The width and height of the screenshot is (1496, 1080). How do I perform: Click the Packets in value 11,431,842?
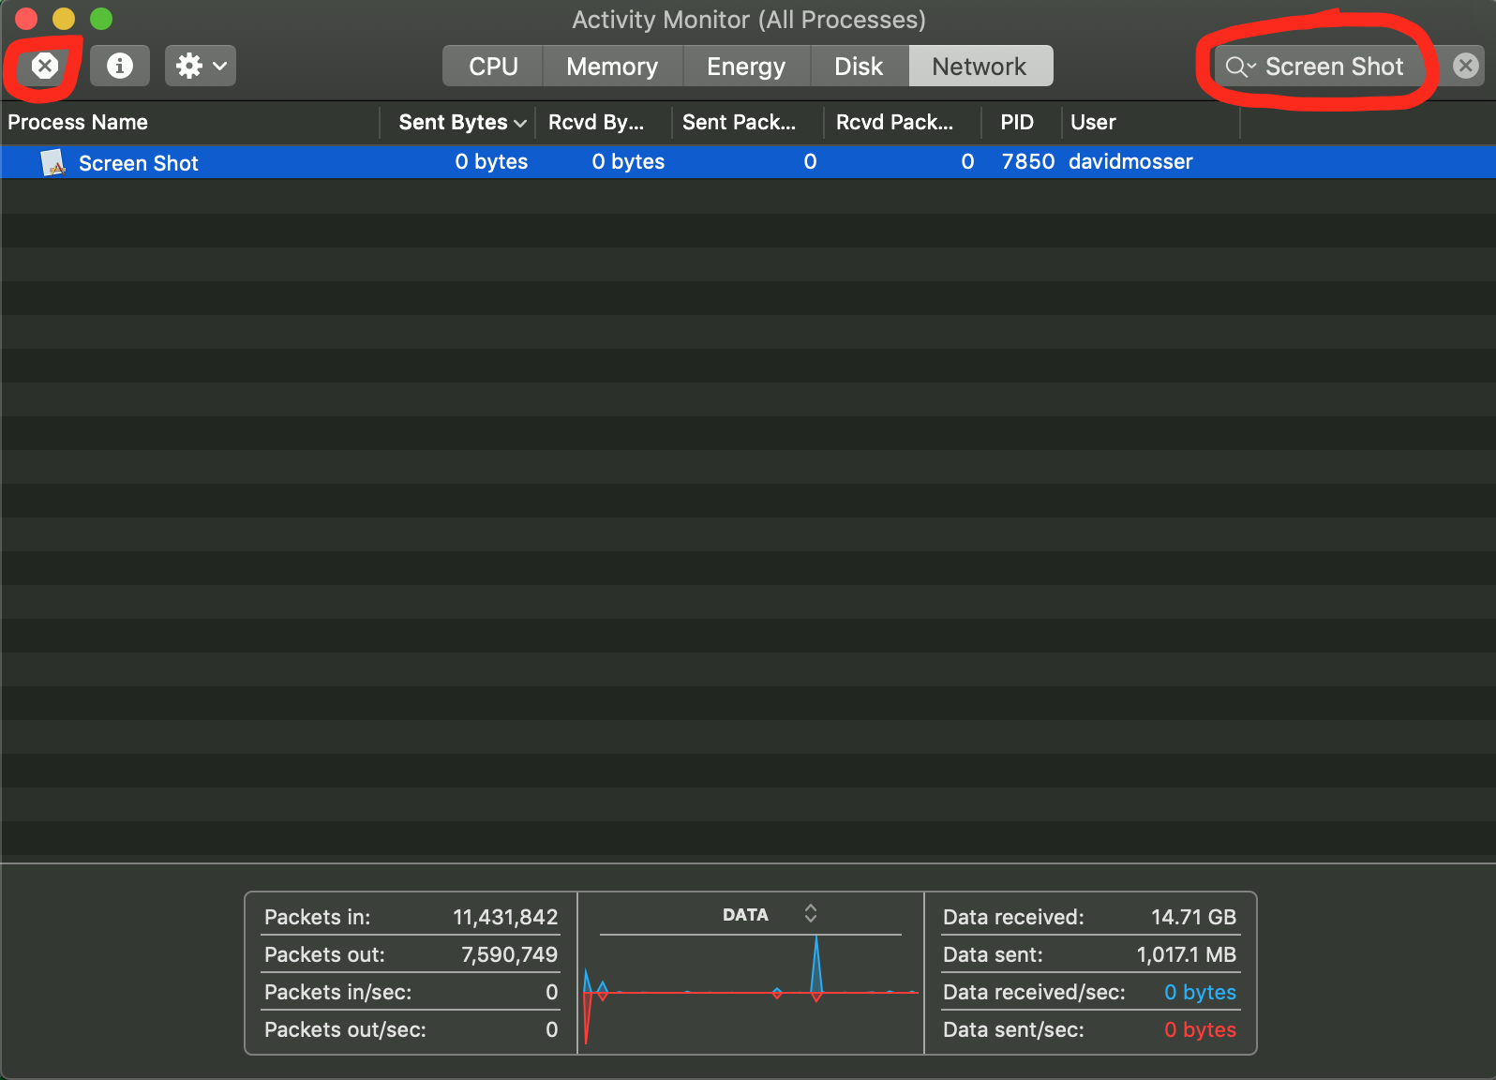(505, 917)
